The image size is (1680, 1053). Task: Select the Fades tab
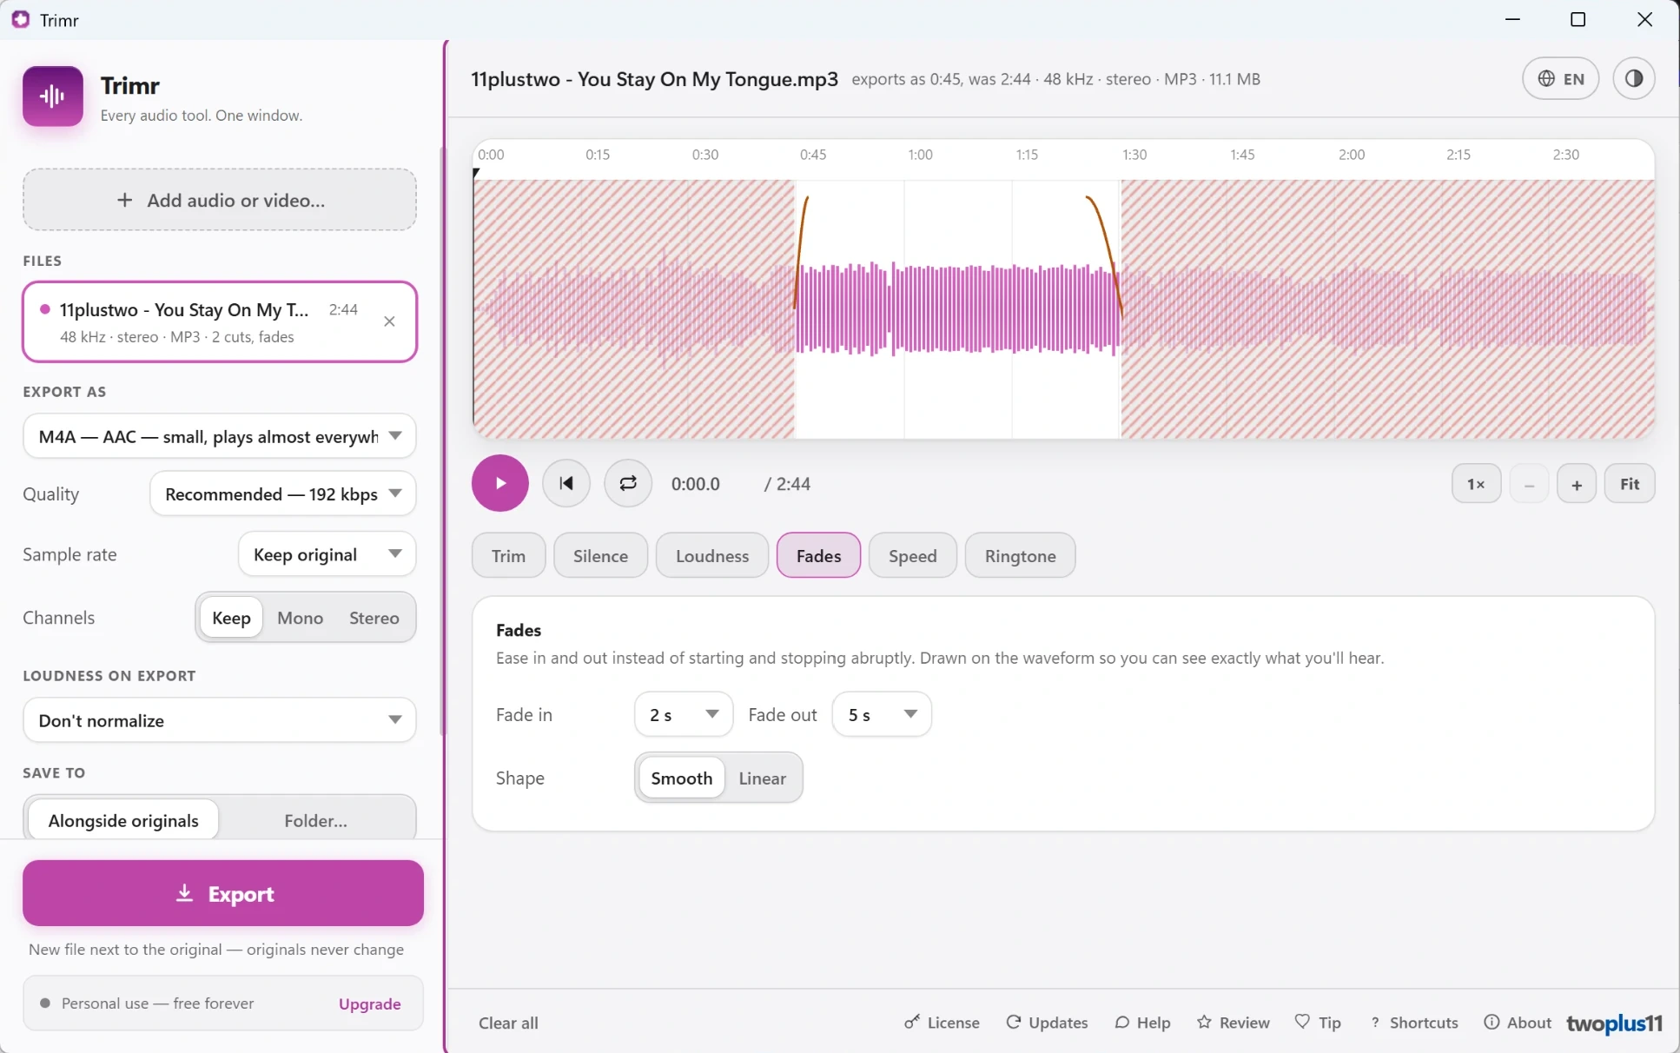pyautogui.click(x=819, y=555)
